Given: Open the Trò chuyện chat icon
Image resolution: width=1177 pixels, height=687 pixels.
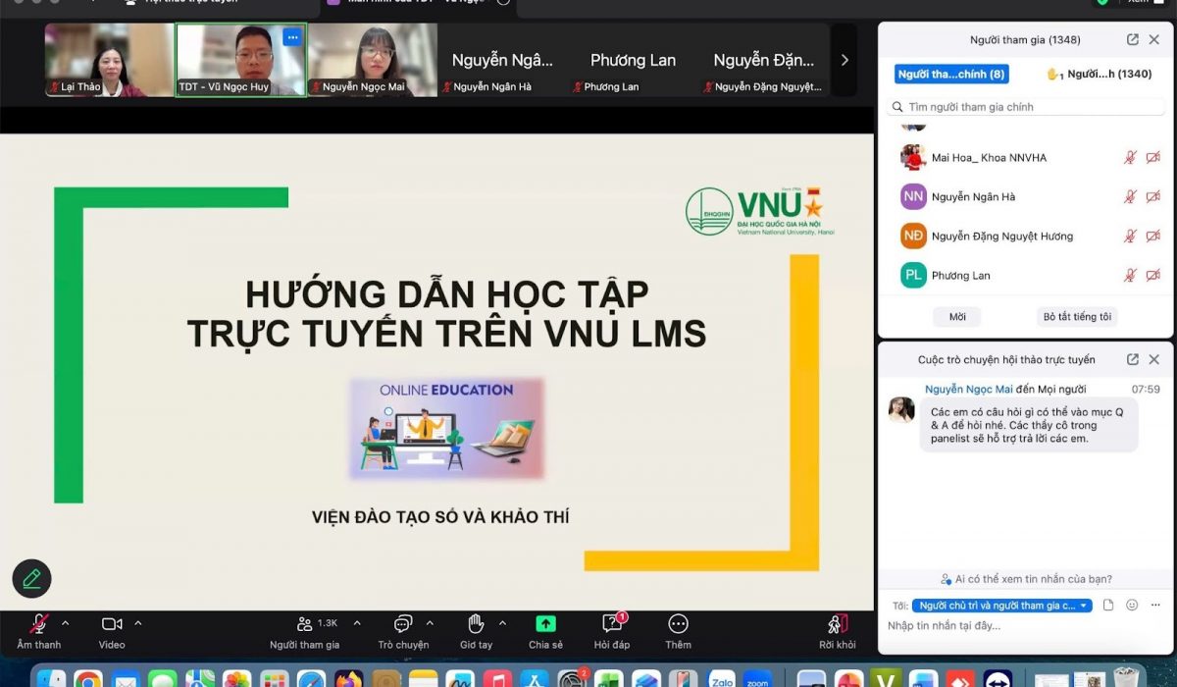Looking at the screenshot, I should pyautogui.click(x=403, y=624).
